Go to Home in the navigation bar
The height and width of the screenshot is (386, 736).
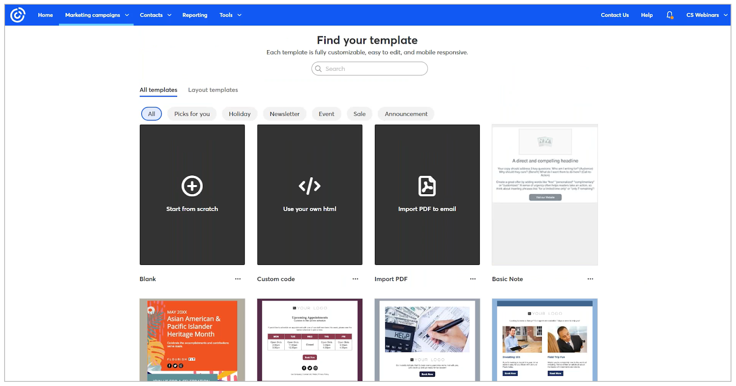click(x=46, y=15)
